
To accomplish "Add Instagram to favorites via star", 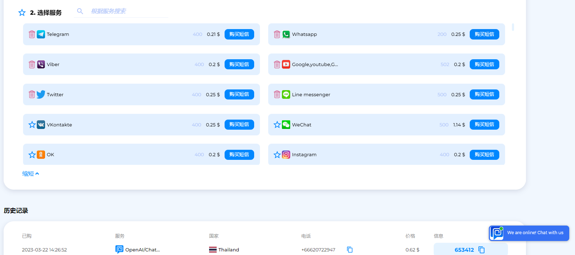I will (277, 154).
